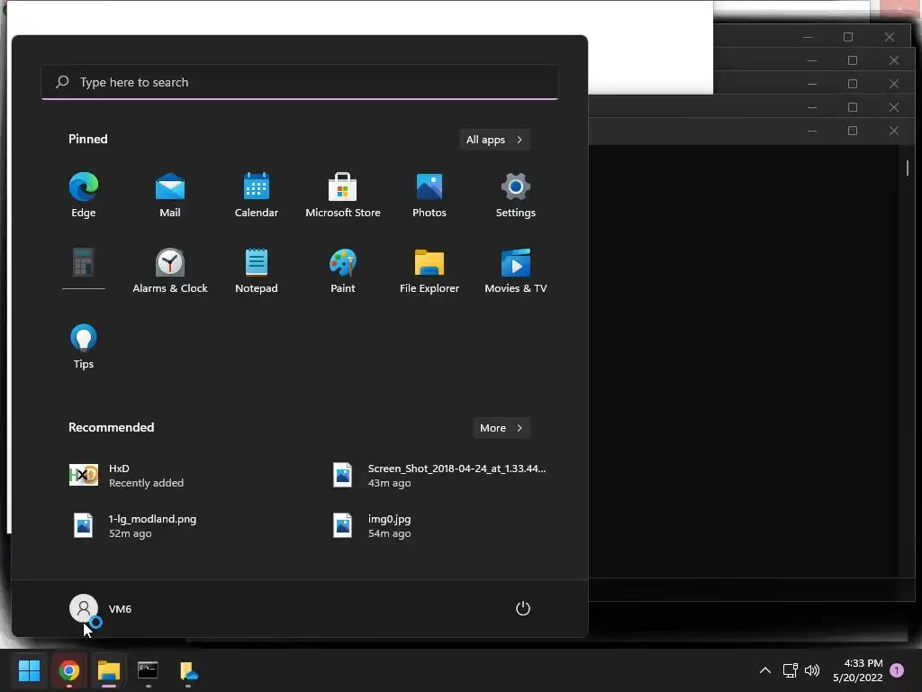The height and width of the screenshot is (692, 922).
Task: Switch to the Command Prompt taskbar icon
Action: click(x=148, y=670)
